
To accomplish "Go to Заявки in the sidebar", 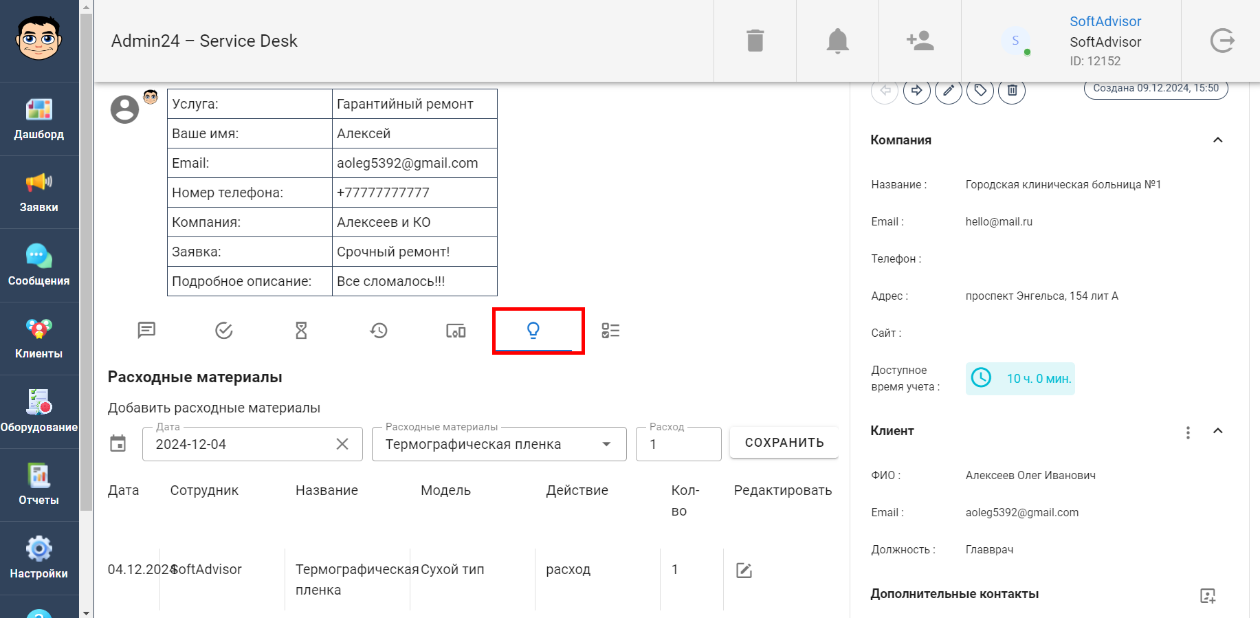I will [x=39, y=192].
